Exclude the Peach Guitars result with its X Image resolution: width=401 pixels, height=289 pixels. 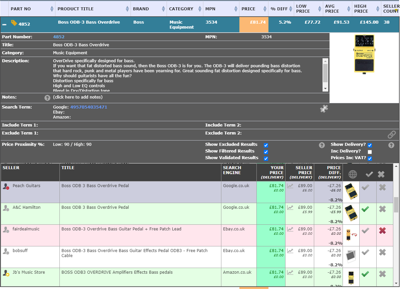point(383,187)
